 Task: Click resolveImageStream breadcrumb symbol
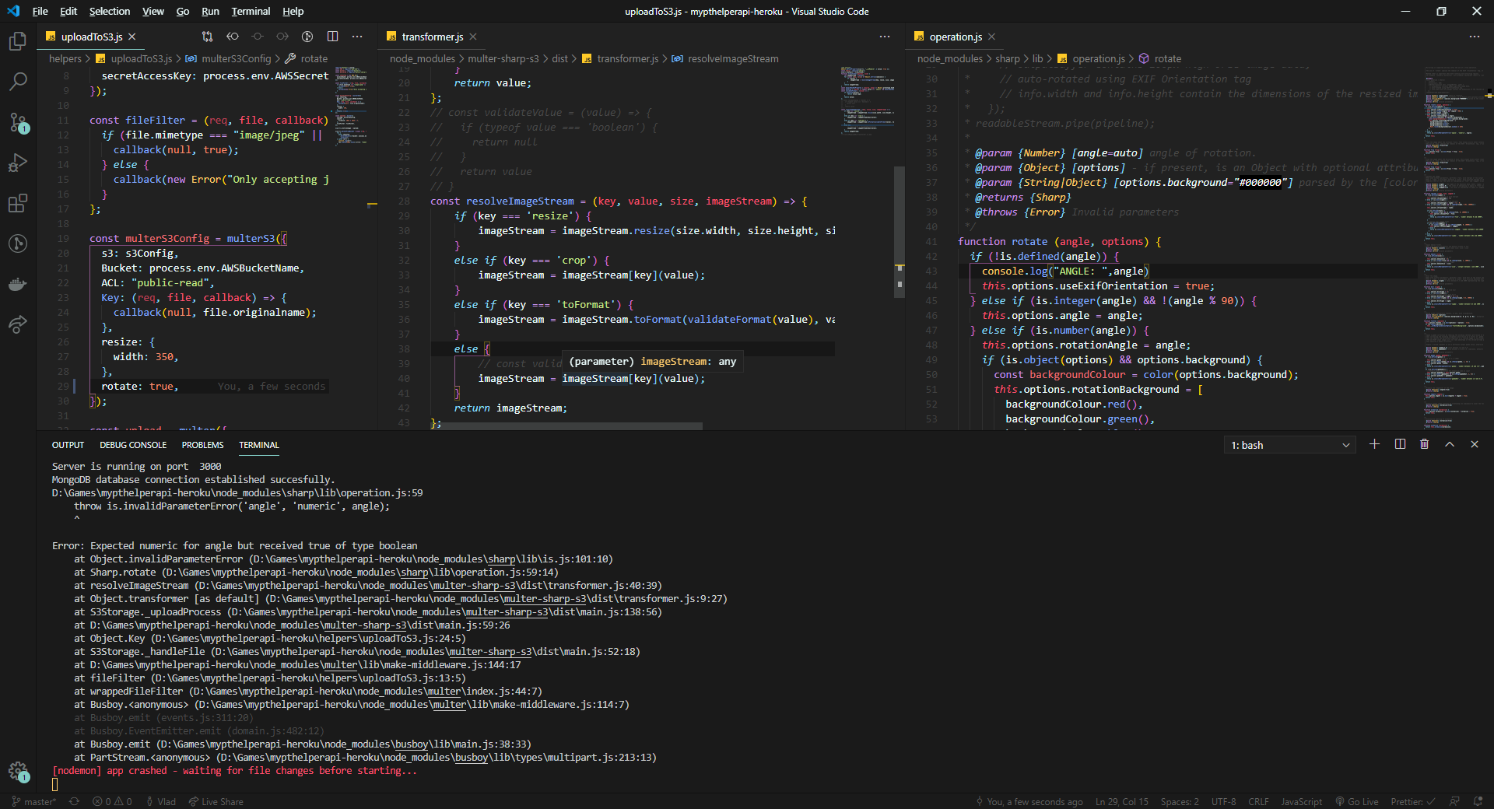[x=733, y=58]
